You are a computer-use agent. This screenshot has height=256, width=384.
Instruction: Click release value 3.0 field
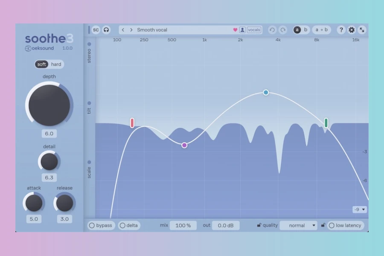click(64, 219)
